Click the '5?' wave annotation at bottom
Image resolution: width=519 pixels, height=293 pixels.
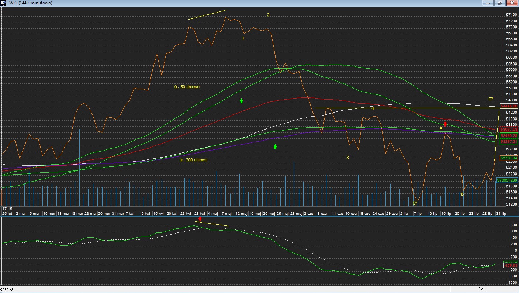pyautogui.click(x=415, y=203)
